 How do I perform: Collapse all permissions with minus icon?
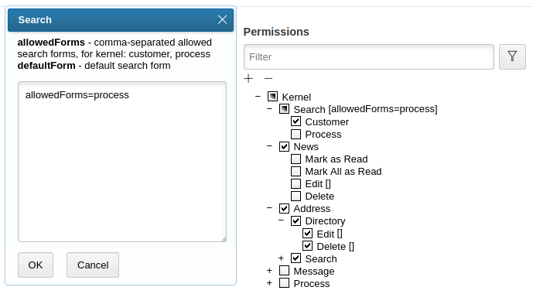click(x=268, y=78)
